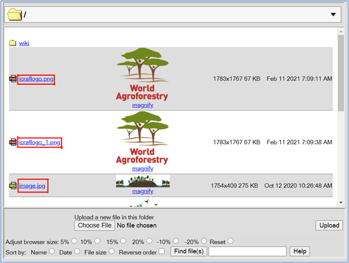Click file list scrollbar up arrow

click(x=341, y=32)
